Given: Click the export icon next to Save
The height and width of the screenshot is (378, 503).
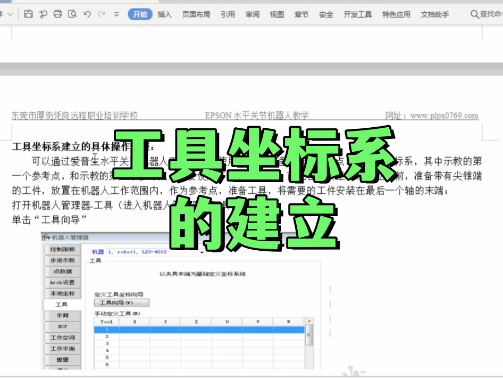Looking at the screenshot, I should pyautogui.click(x=43, y=14).
